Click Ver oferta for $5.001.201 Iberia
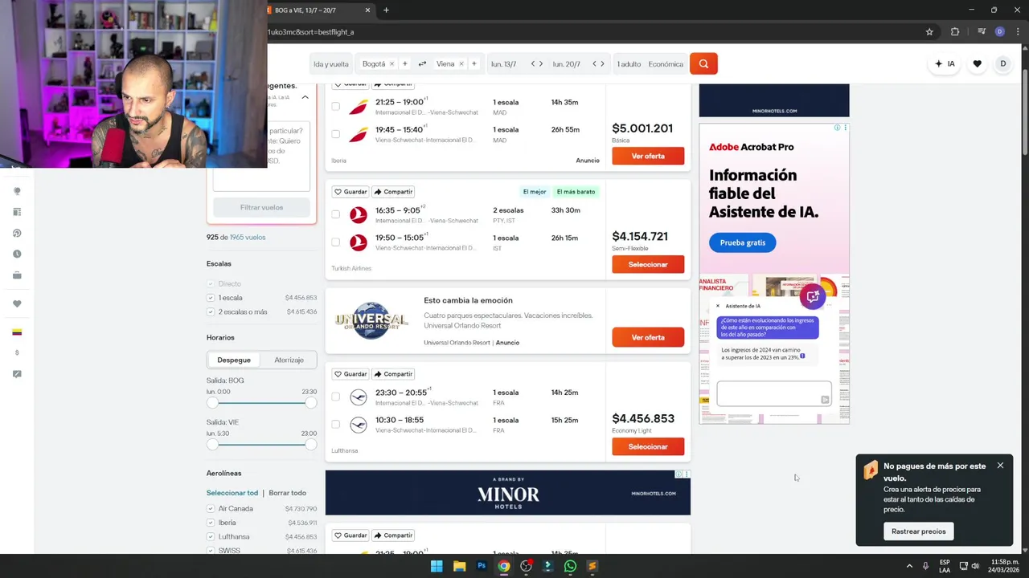Viewport: 1029px width, 578px height. [648, 156]
